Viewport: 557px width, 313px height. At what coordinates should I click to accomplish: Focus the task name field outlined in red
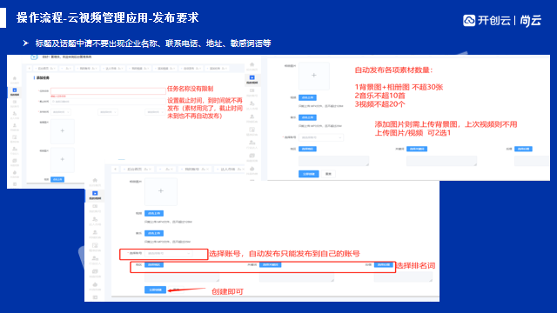[108, 91]
